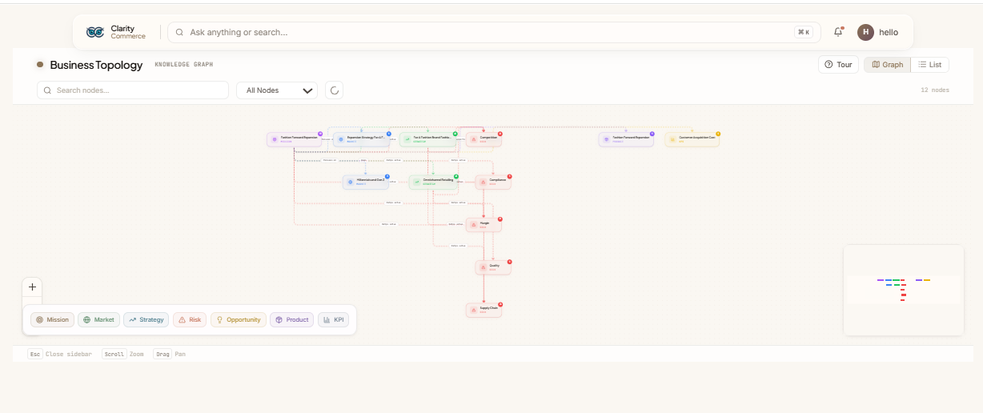983x413 pixels.
Task: Select the Expansion Strategy market node
Action: click(362, 139)
